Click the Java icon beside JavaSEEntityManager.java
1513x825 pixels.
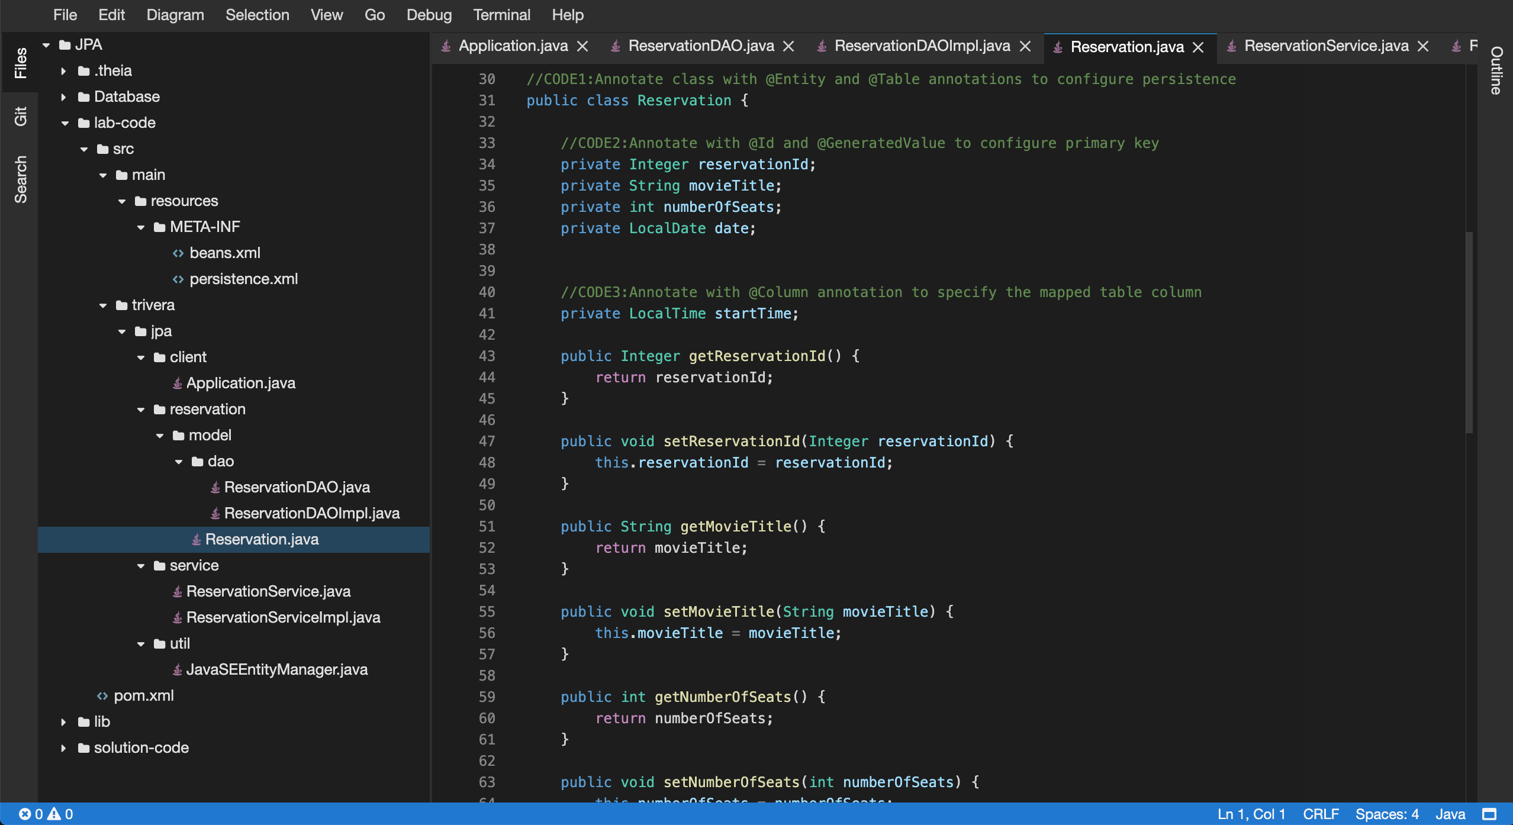coord(177,670)
